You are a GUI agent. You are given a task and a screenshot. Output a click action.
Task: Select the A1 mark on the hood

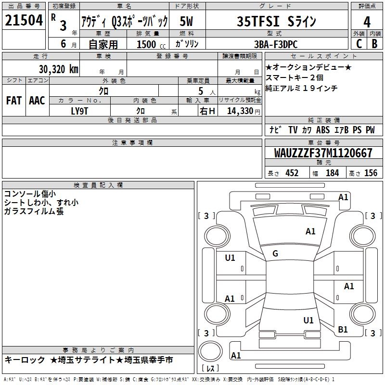click(310, 231)
